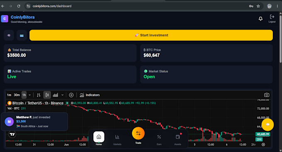Click the Market Status Open text
282x152 pixels.
coord(149,77)
